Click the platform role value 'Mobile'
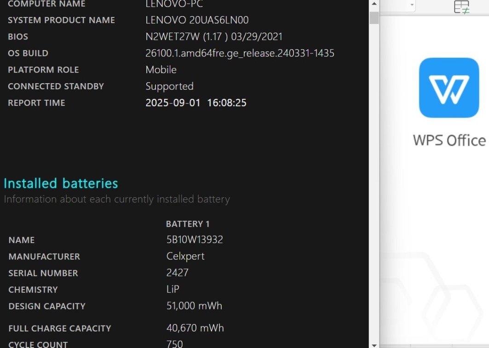The image size is (489, 348). coord(161,70)
